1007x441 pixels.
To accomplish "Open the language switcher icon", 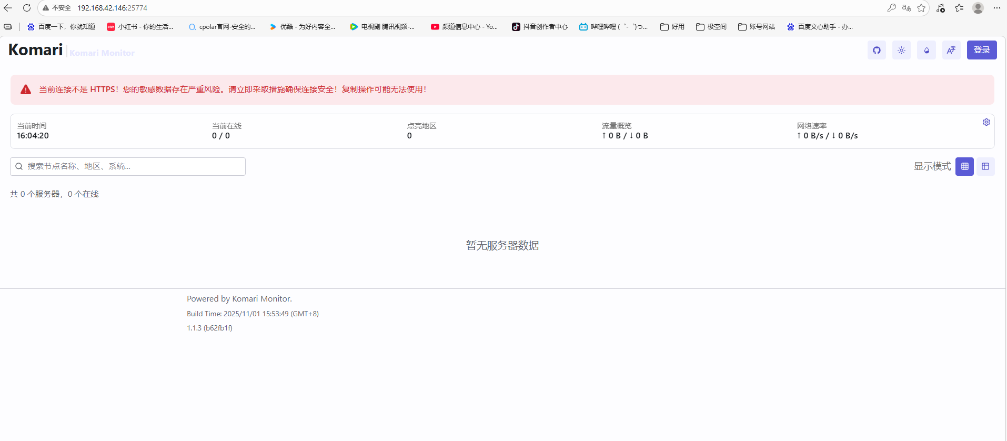I will click(x=951, y=50).
